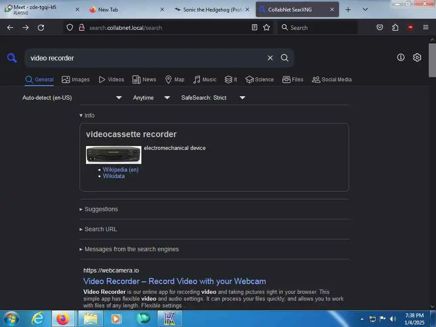Open the Windows Start button

[11, 318]
